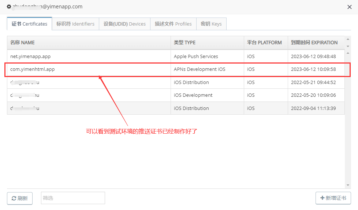The image size is (358, 210).
Task: Click the bottom scrollbar down arrow
Action: 348,185
